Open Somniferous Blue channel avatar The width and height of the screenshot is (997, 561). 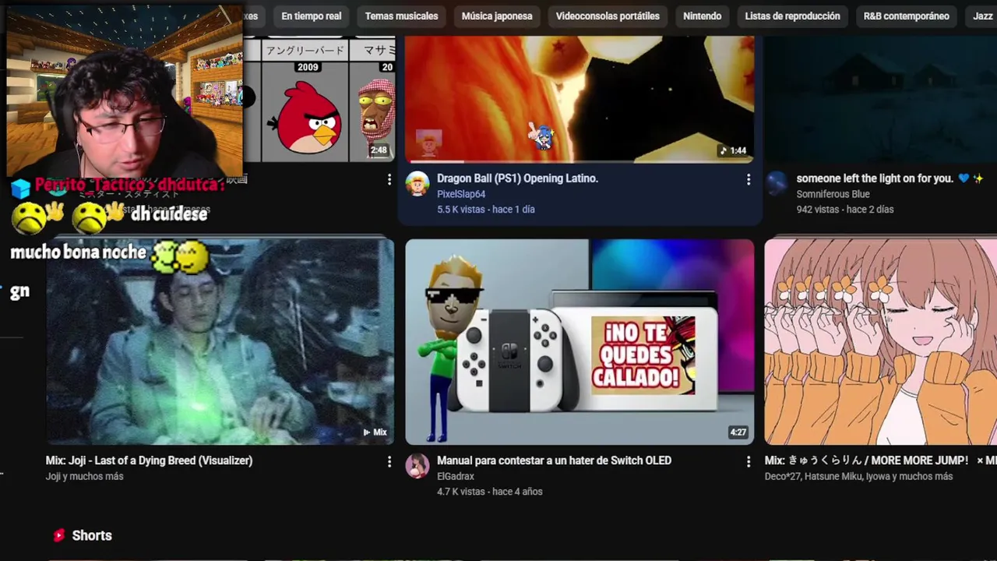(777, 184)
